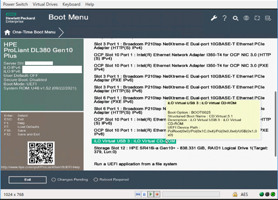Click the globe language icon

pyautogui.click(x=246, y=18)
